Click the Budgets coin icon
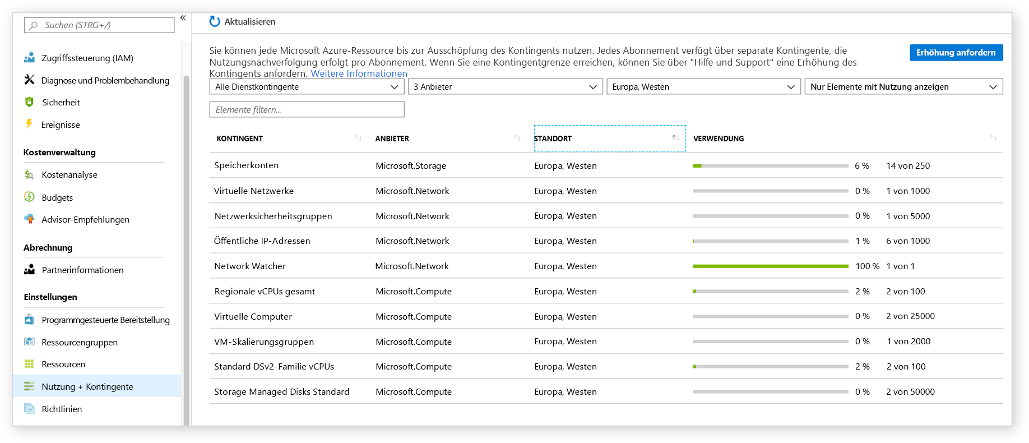Screen dimensions: 1029x443 pyautogui.click(x=29, y=197)
